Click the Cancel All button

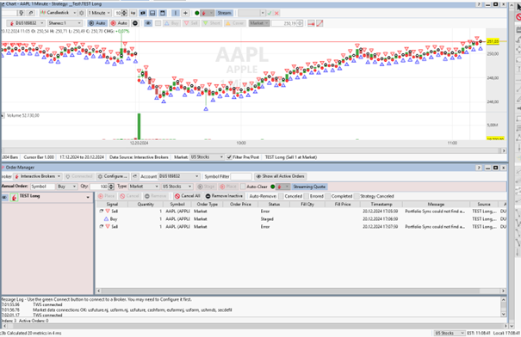click(x=188, y=196)
